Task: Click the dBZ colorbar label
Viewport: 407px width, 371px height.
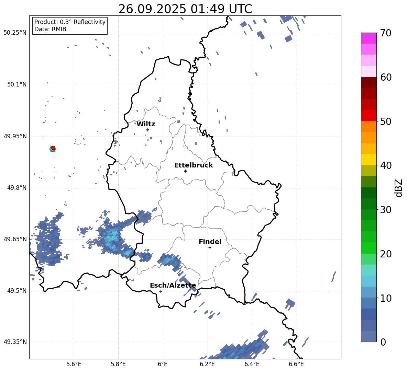Action: pyautogui.click(x=399, y=188)
